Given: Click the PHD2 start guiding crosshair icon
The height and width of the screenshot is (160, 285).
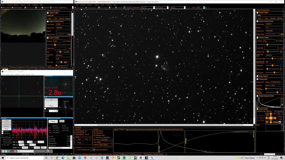Looking at the screenshot, I should pyautogui.click(x=12, y=151).
